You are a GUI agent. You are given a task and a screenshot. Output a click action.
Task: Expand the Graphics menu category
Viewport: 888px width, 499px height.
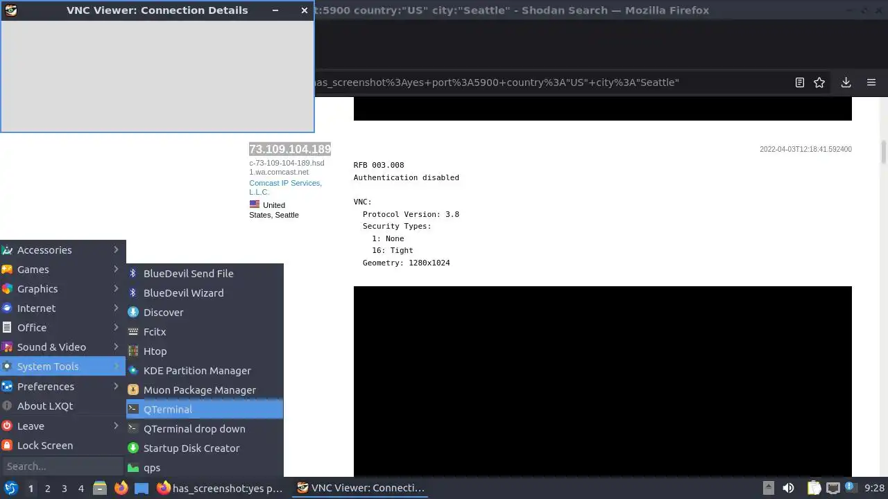(x=62, y=289)
